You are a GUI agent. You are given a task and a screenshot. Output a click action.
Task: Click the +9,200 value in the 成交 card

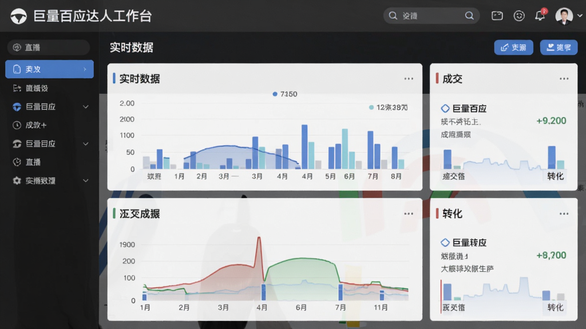[x=551, y=121]
